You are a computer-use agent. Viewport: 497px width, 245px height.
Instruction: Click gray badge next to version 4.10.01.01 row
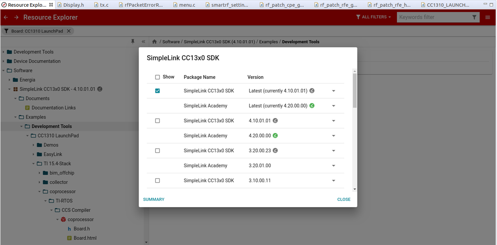pos(275,120)
